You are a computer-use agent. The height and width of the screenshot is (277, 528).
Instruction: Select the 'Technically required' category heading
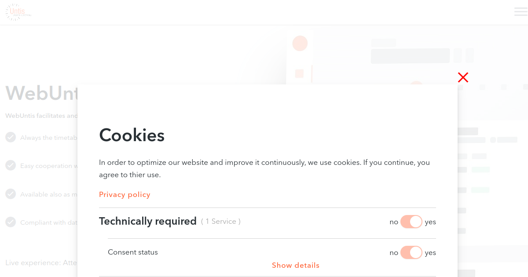click(148, 221)
